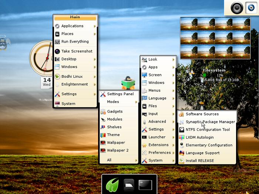Click the Look submenu icon

pyautogui.click(x=144, y=60)
